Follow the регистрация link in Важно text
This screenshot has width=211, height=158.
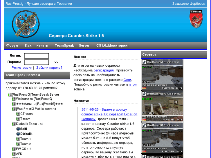104,70
